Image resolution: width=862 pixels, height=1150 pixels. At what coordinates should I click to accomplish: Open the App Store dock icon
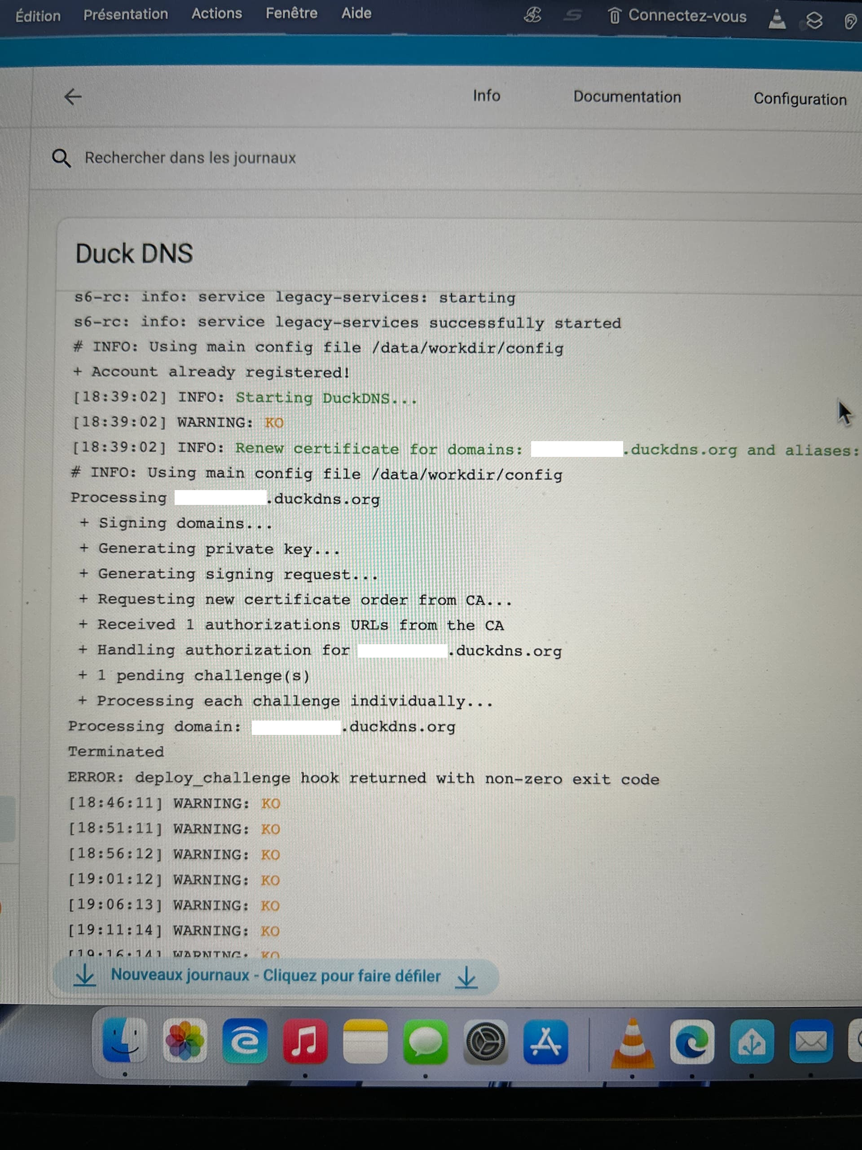coord(545,1042)
